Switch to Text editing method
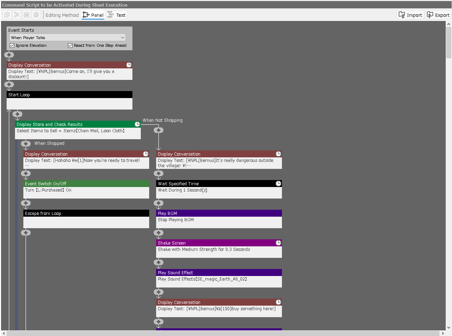 117,15
